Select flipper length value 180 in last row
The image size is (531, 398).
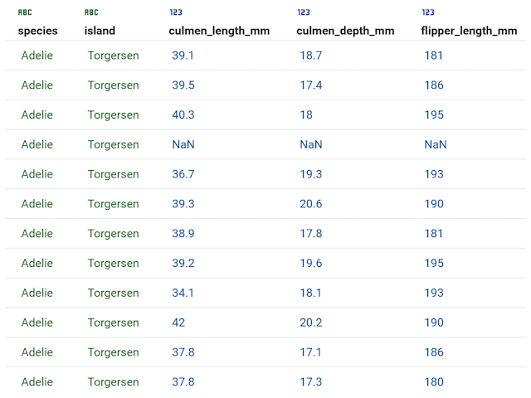433,382
